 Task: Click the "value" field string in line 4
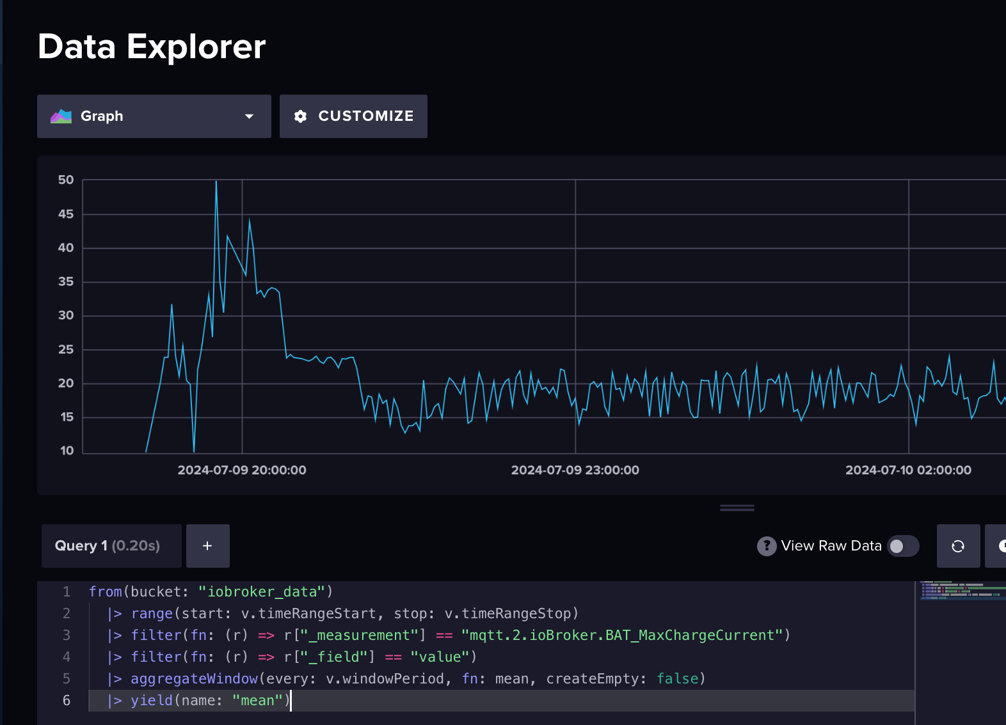click(x=440, y=657)
